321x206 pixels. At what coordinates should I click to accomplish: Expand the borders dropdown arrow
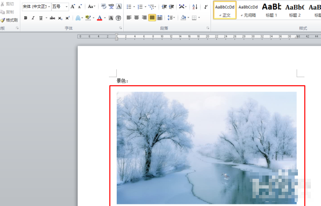click(x=199, y=17)
